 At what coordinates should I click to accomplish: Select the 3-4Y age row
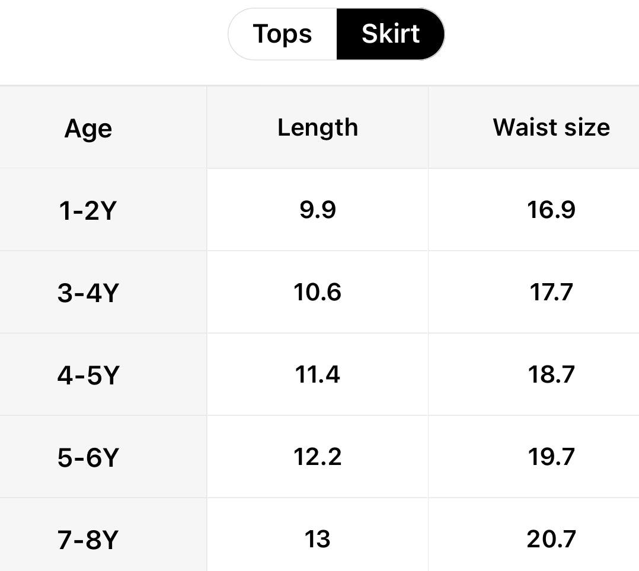pos(88,292)
